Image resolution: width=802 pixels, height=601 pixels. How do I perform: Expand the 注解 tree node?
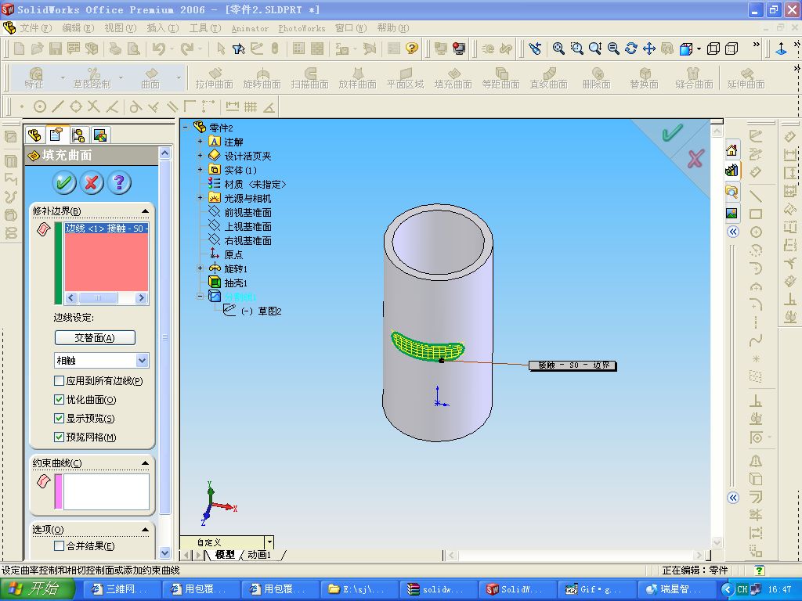tap(200, 142)
